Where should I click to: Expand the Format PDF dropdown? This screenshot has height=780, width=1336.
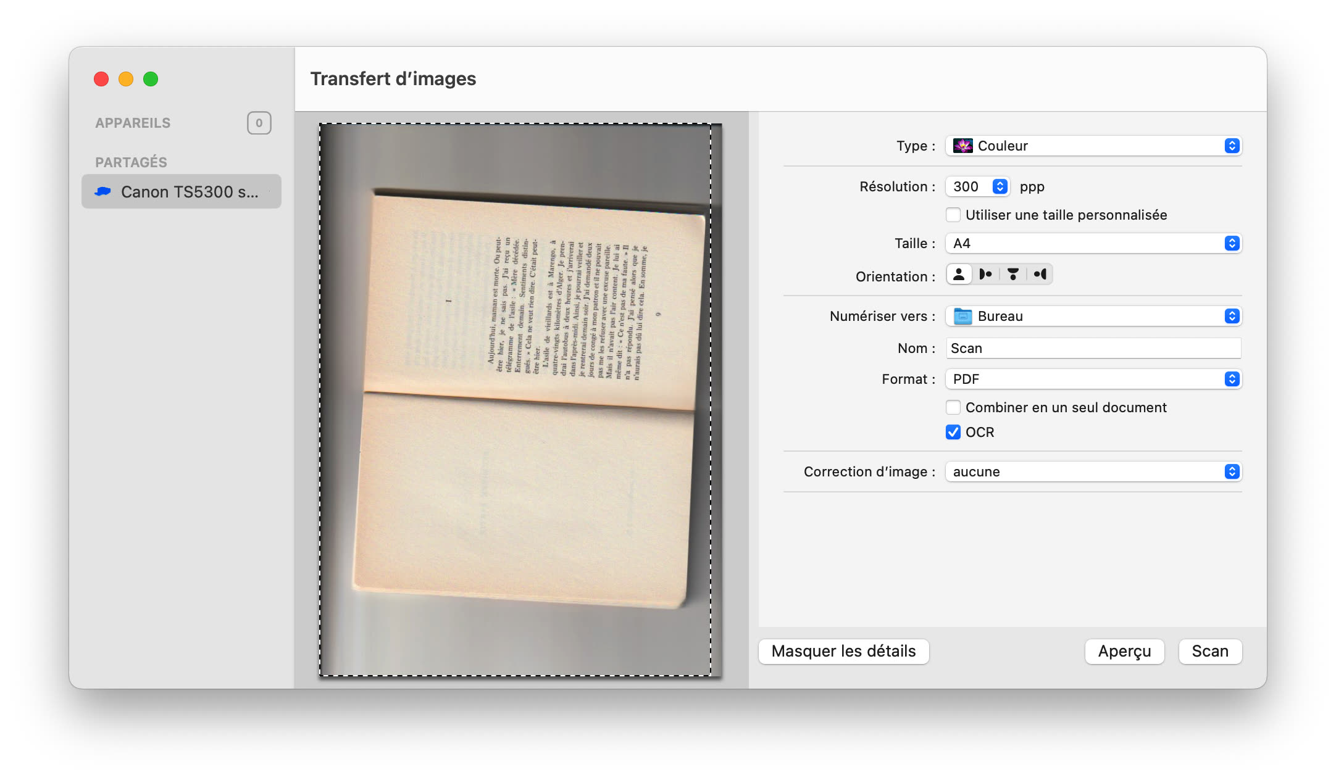click(x=1093, y=379)
